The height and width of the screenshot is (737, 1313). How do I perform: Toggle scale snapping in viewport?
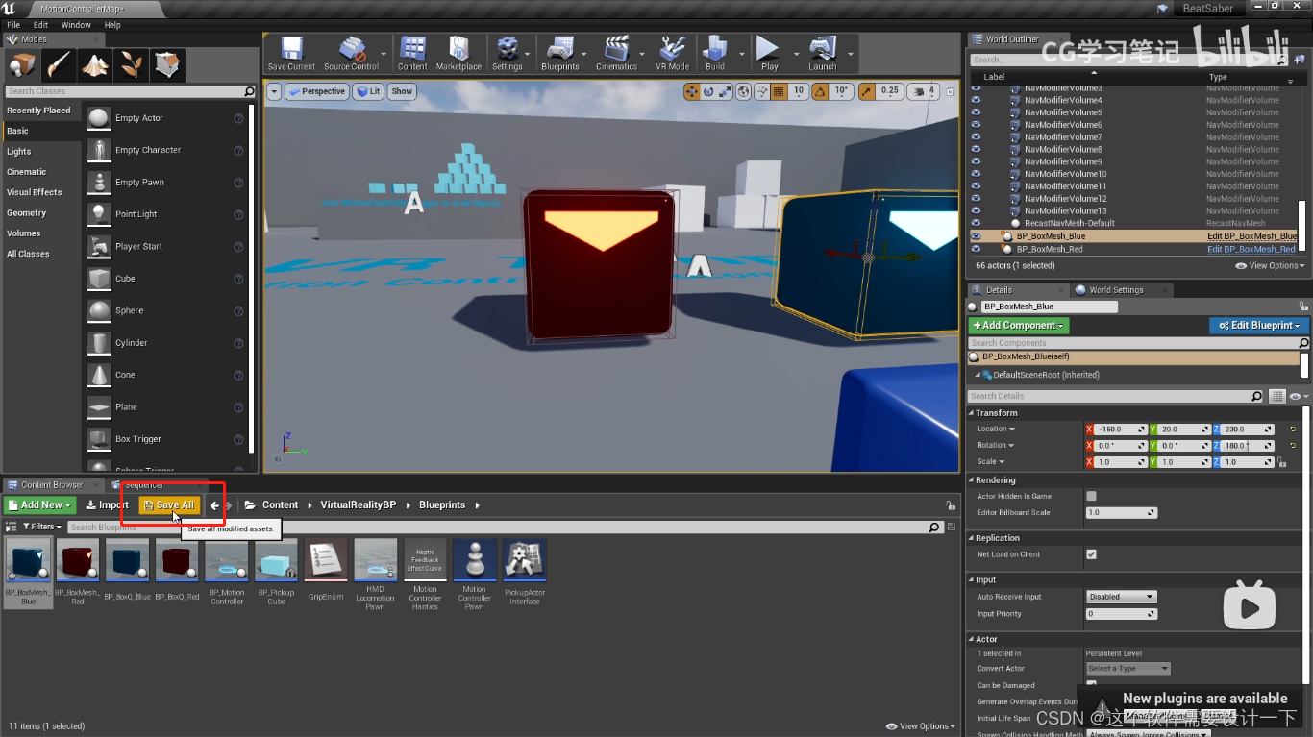coord(867,91)
